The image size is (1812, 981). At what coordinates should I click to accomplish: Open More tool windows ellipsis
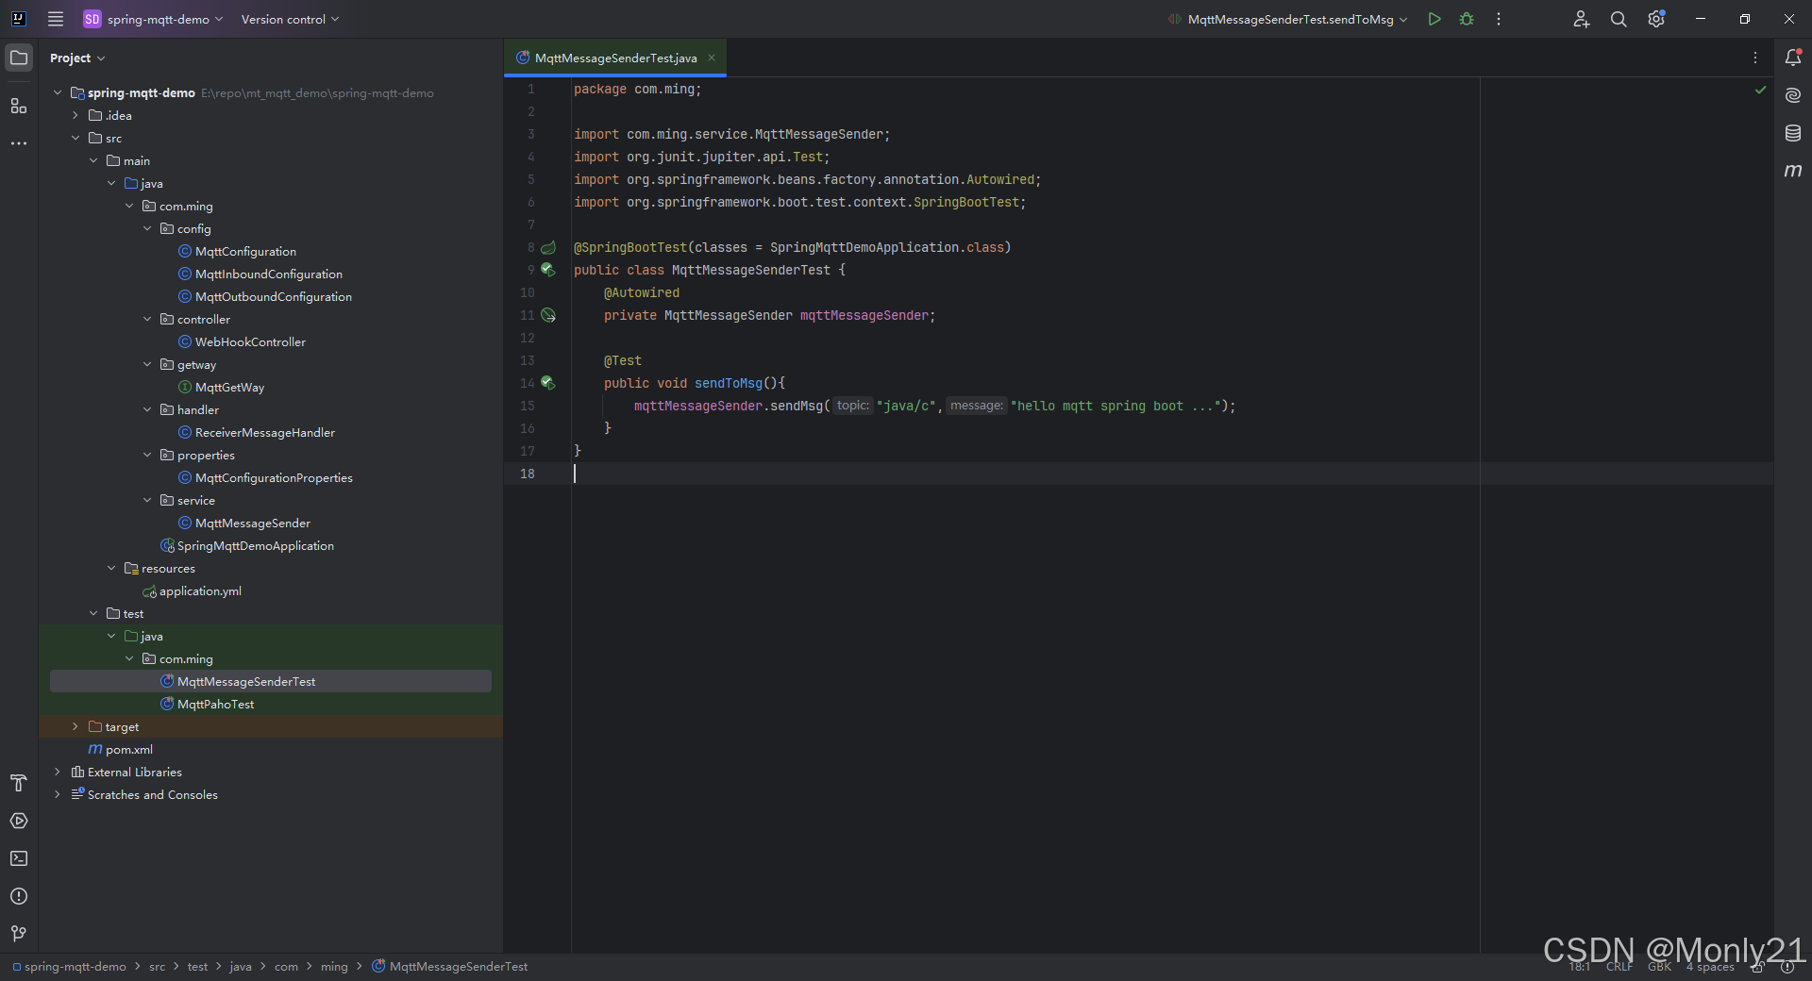[19, 143]
